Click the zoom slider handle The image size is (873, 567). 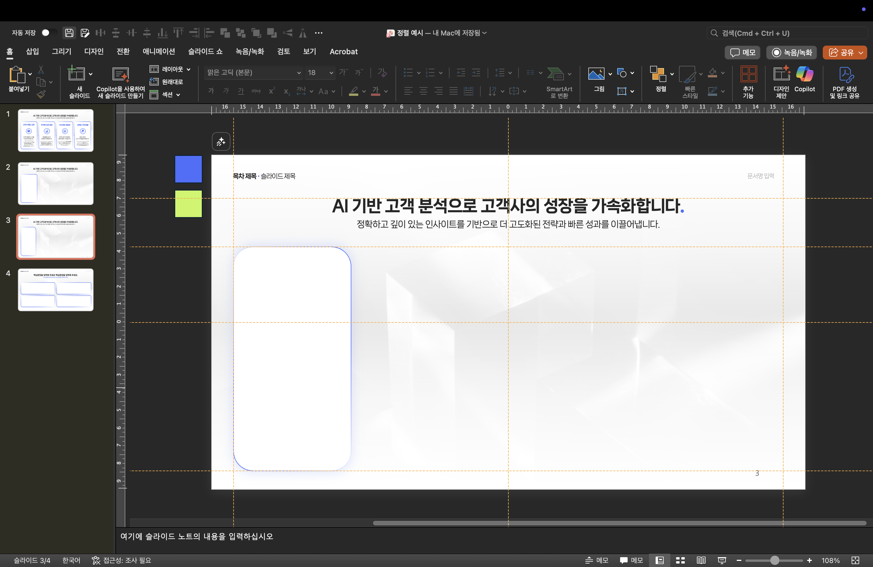(774, 560)
